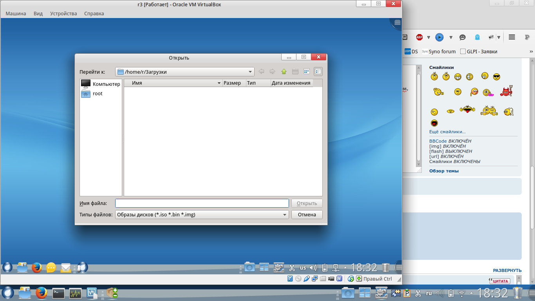This screenshot has height=301, width=535.
Task: Click the message text area scrollbar
Action: pyautogui.click(x=418, y=118)
